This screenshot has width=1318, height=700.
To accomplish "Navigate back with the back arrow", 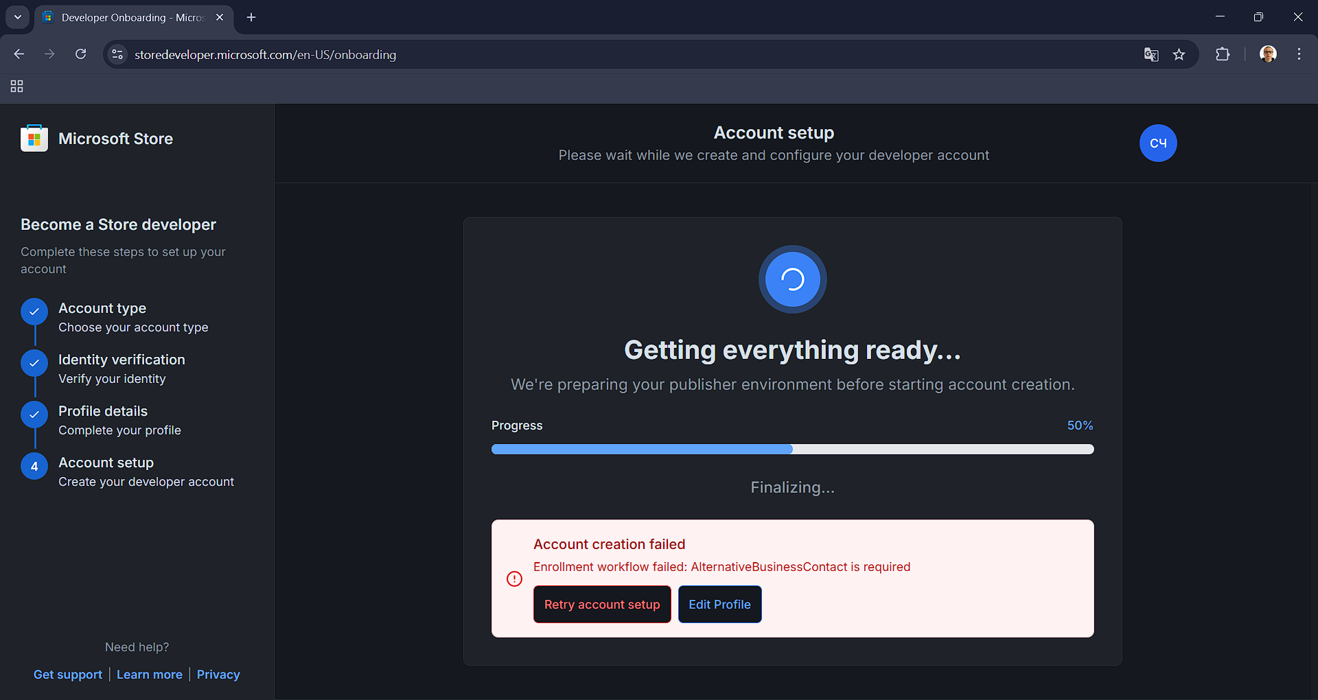I will (x=19, y=54).
